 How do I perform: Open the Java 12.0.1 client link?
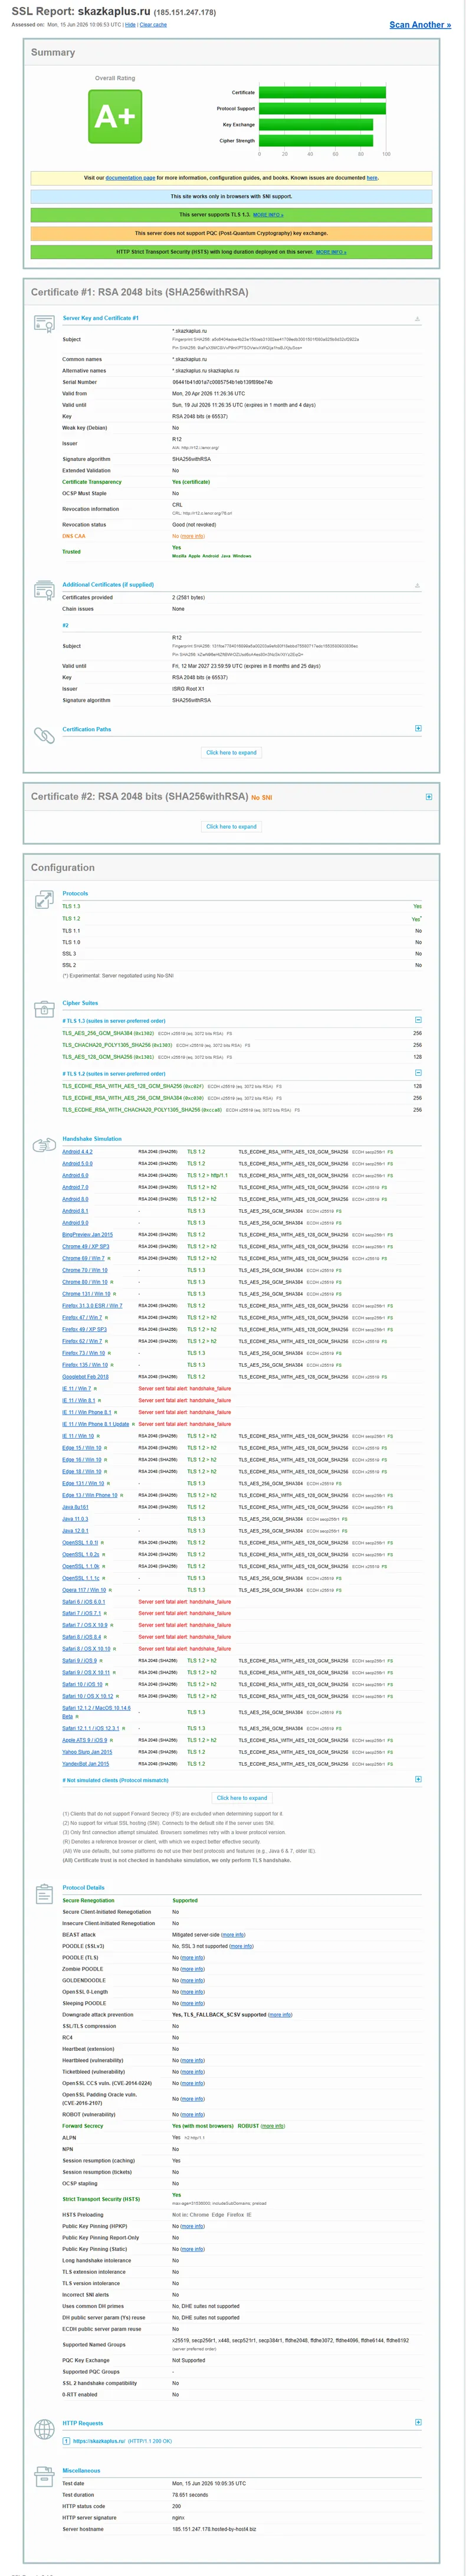(75, 1531)
